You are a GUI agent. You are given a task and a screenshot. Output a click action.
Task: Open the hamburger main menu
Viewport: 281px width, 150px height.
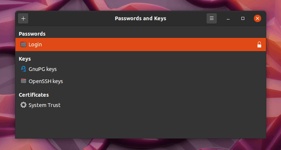coord(212,18)
